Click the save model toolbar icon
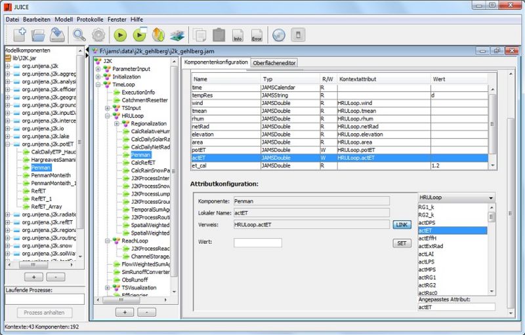 click(x=58, y=35)
